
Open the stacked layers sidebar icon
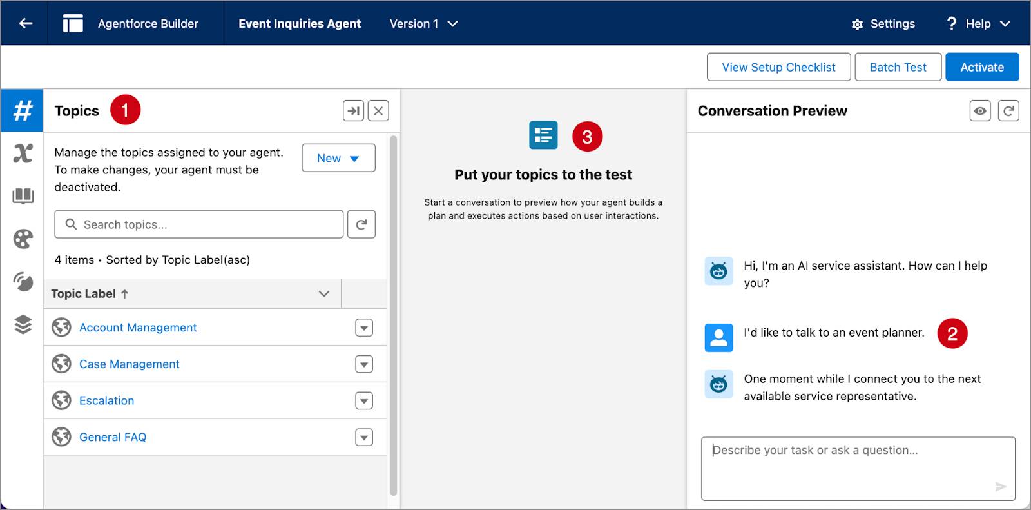click(x=23, y=324)
